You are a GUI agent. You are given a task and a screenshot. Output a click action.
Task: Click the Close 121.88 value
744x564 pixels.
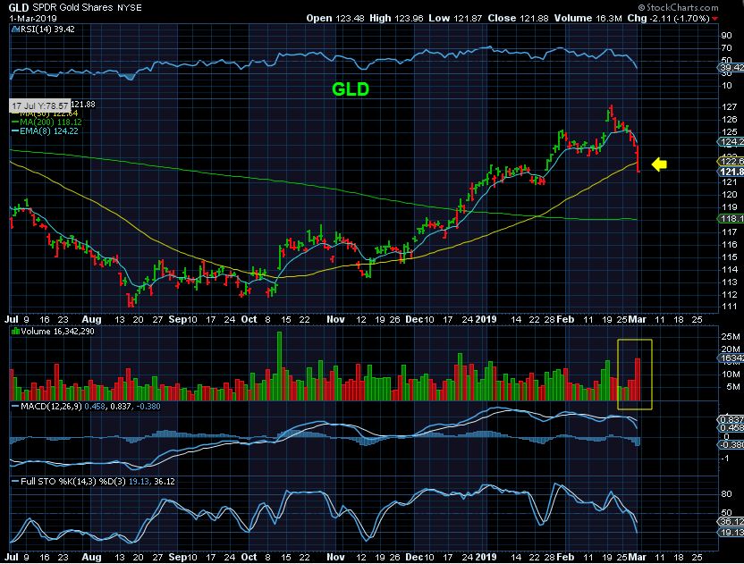(x=518, y=19)
